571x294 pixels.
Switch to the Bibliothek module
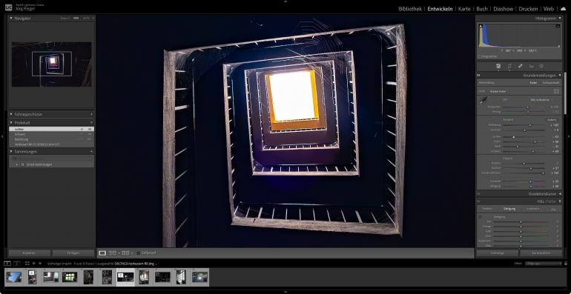(410, 9)
